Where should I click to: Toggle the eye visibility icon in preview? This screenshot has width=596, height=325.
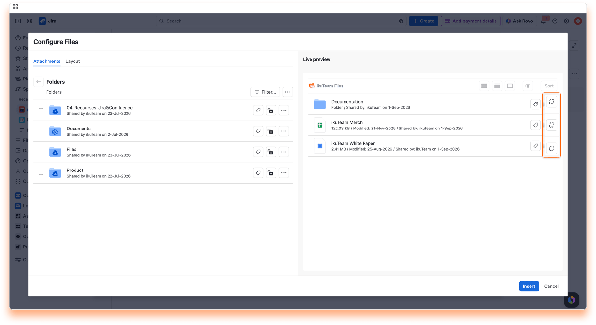[x=528, y=86]
